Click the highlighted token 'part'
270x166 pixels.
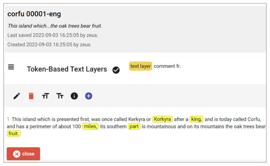134,126
